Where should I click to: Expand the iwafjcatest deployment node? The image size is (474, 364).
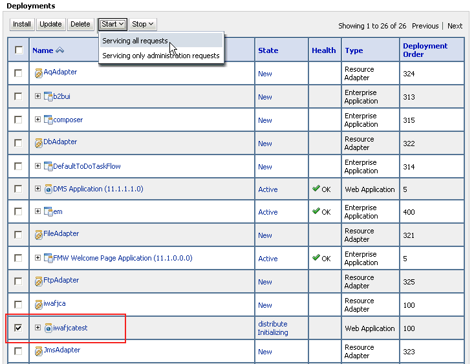pos(38,328)
